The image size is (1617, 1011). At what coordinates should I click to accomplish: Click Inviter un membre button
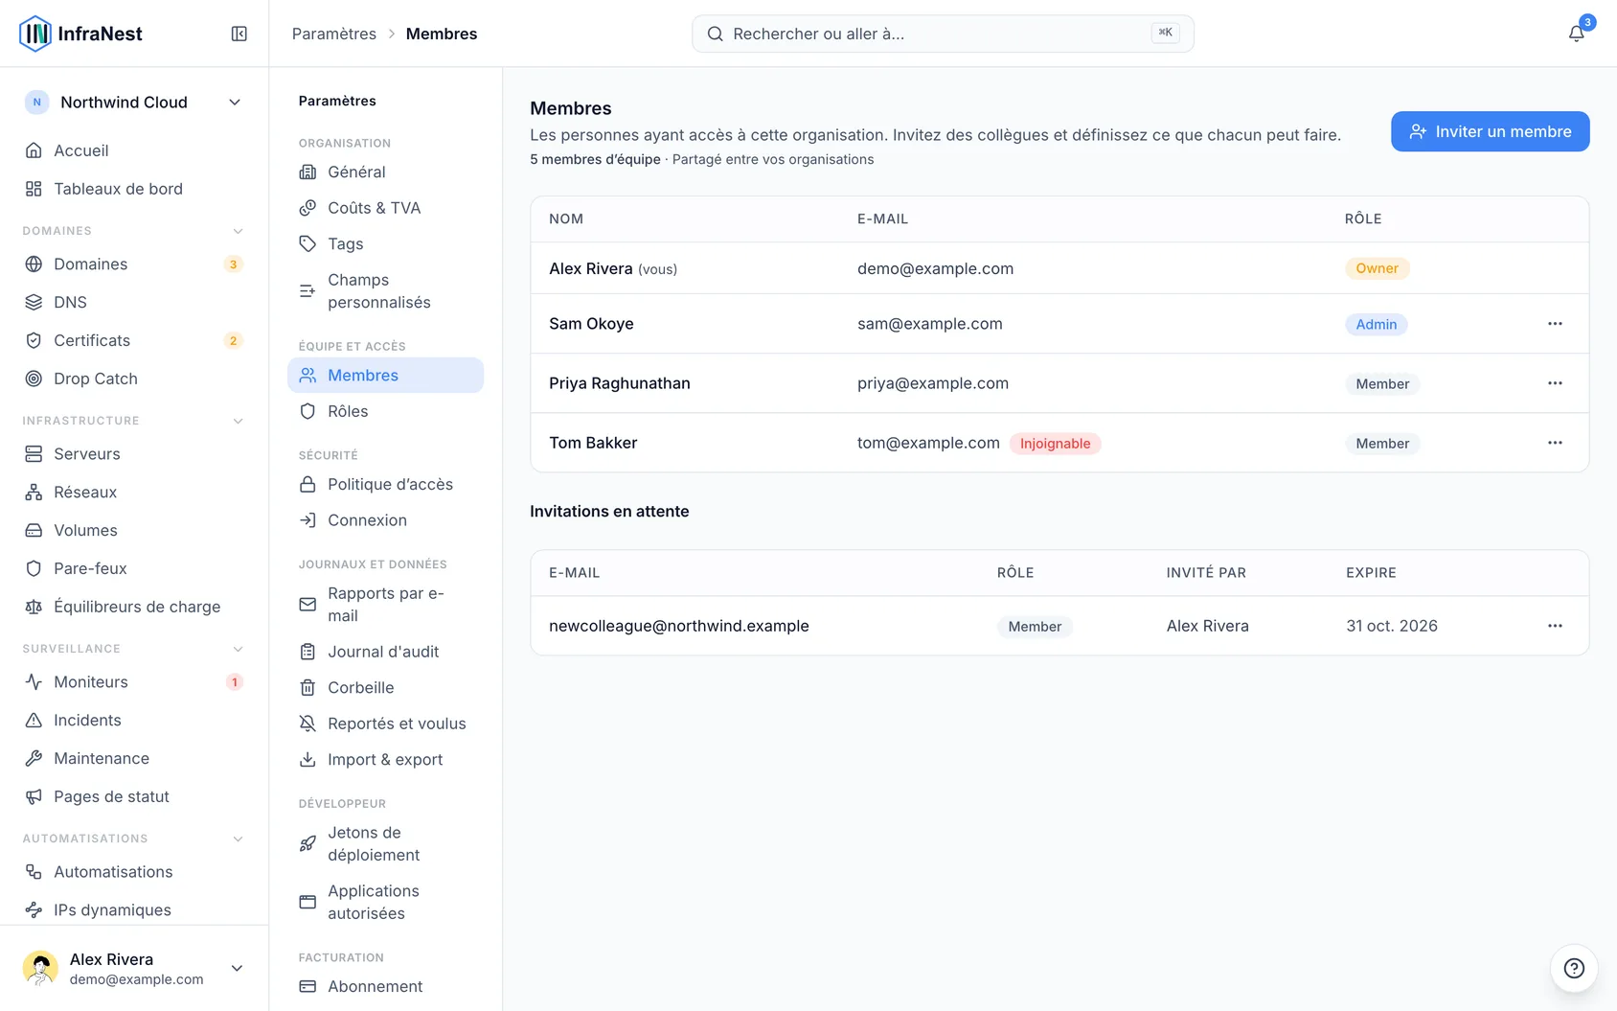(1490, 131)
